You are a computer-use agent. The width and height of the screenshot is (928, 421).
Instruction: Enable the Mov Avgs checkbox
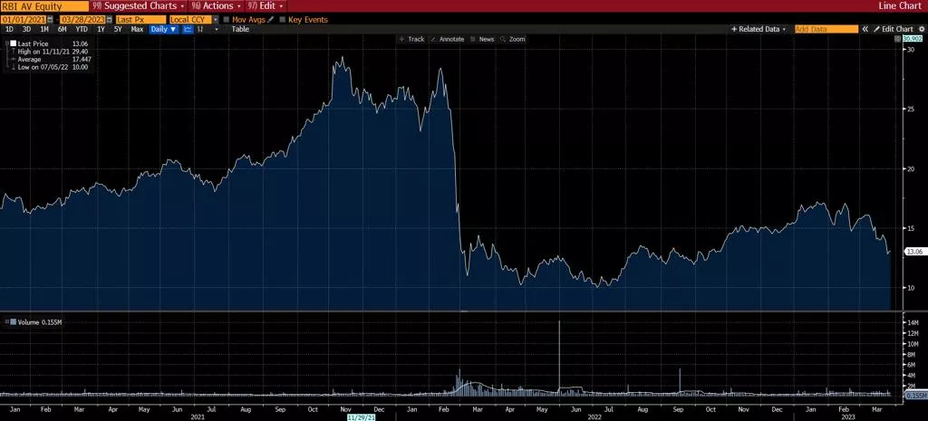point(227,19)
